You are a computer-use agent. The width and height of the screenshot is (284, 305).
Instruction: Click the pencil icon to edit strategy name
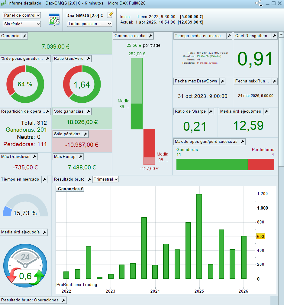[x=110, y=14]
